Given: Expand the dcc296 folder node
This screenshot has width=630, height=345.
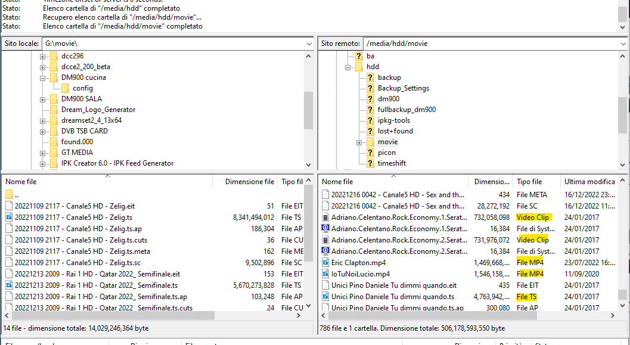Looking at the screenshot, I should (42, 57).
